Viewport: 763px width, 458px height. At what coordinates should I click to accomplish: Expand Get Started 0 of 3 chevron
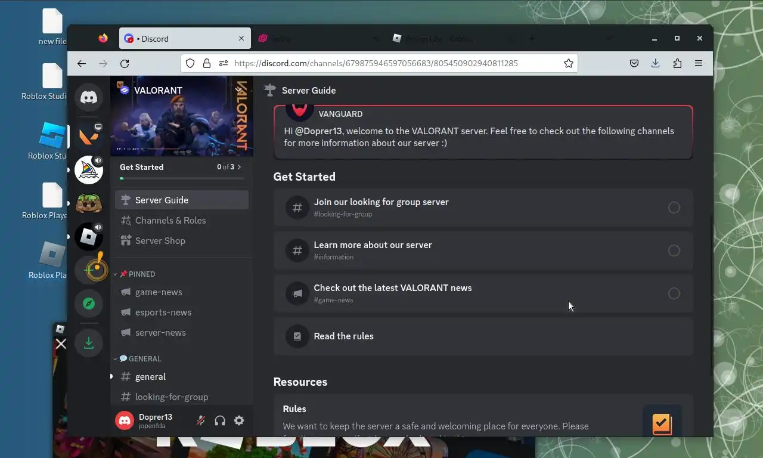click(x=239, y=167)
